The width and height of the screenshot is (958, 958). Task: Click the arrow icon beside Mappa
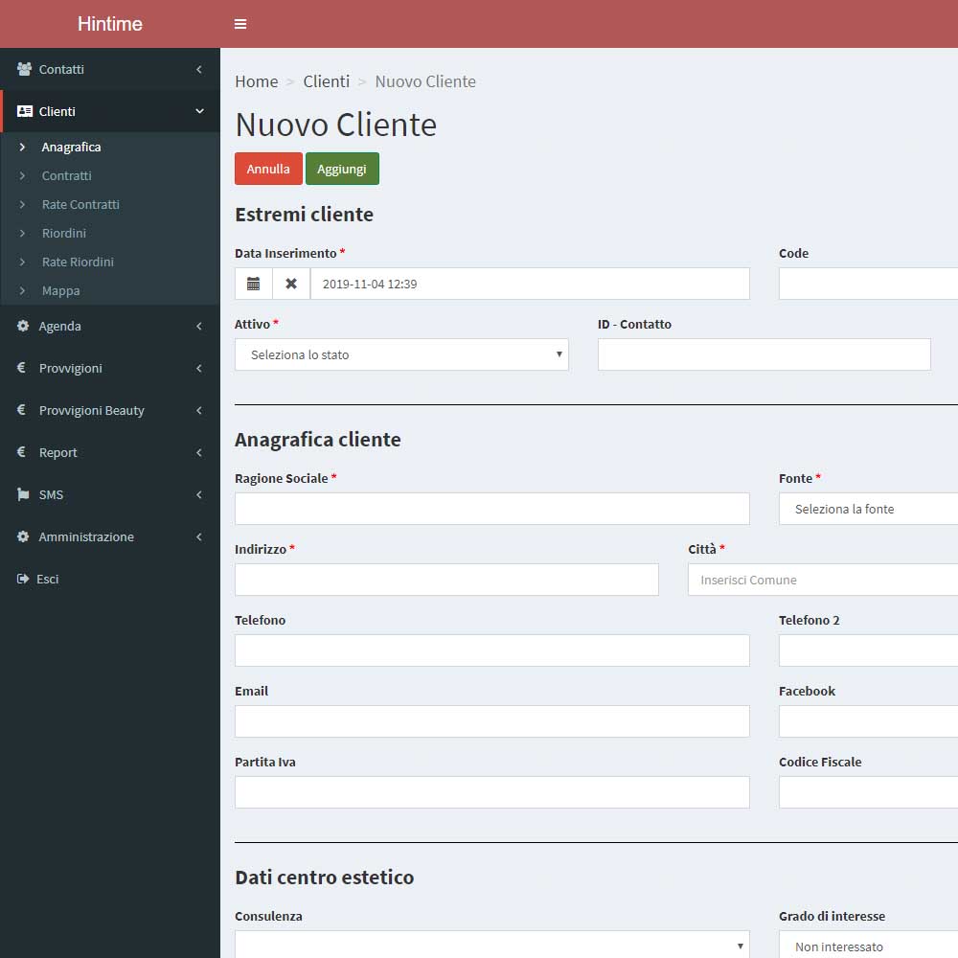(x=22, y=291)
